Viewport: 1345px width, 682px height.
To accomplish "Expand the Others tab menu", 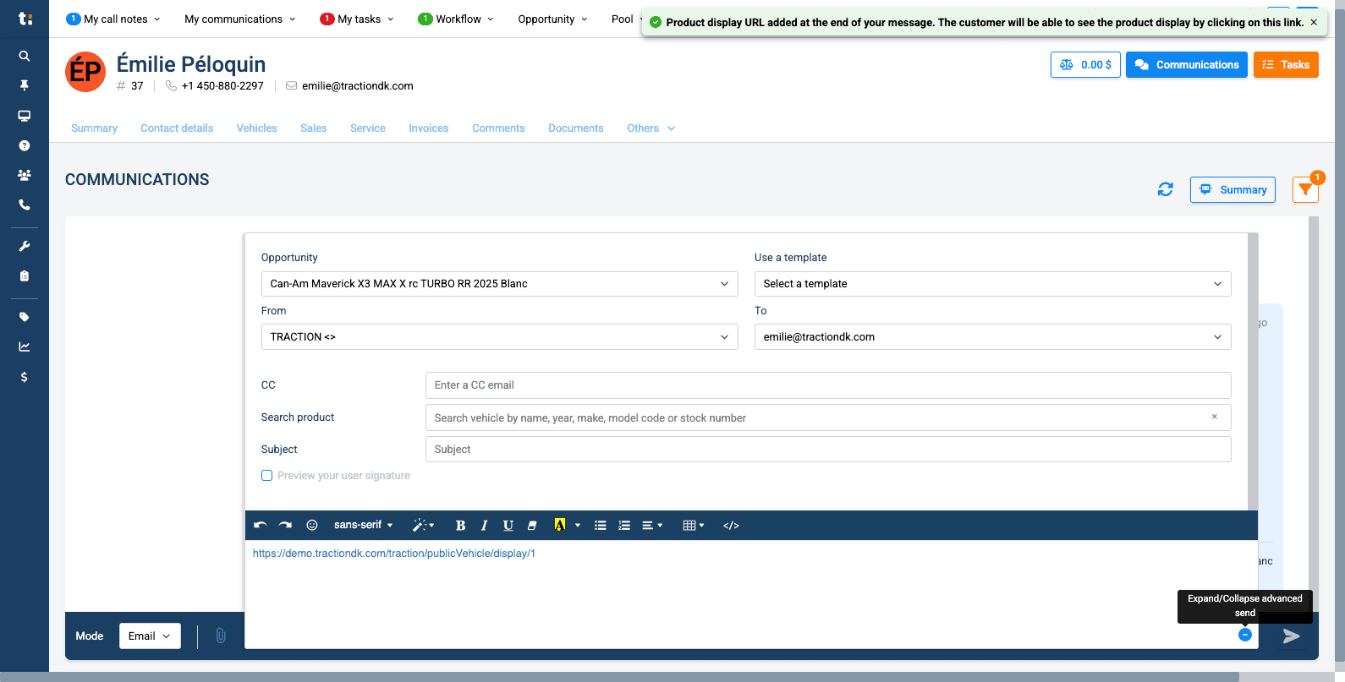I will click(651, 128).
